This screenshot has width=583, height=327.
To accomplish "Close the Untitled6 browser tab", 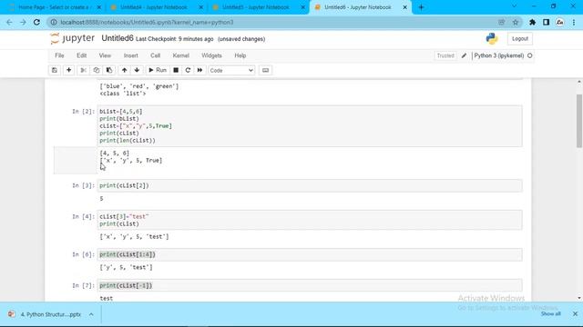I will [x=404, y=7].
